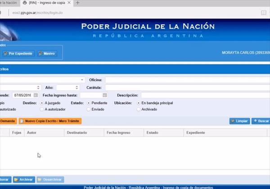Select the A autorizador destination radio
Viewport: 270px width, 189px height.
(42, 109)
